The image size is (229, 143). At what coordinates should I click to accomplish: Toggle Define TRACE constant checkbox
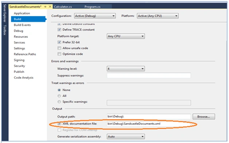coord(59,29)
